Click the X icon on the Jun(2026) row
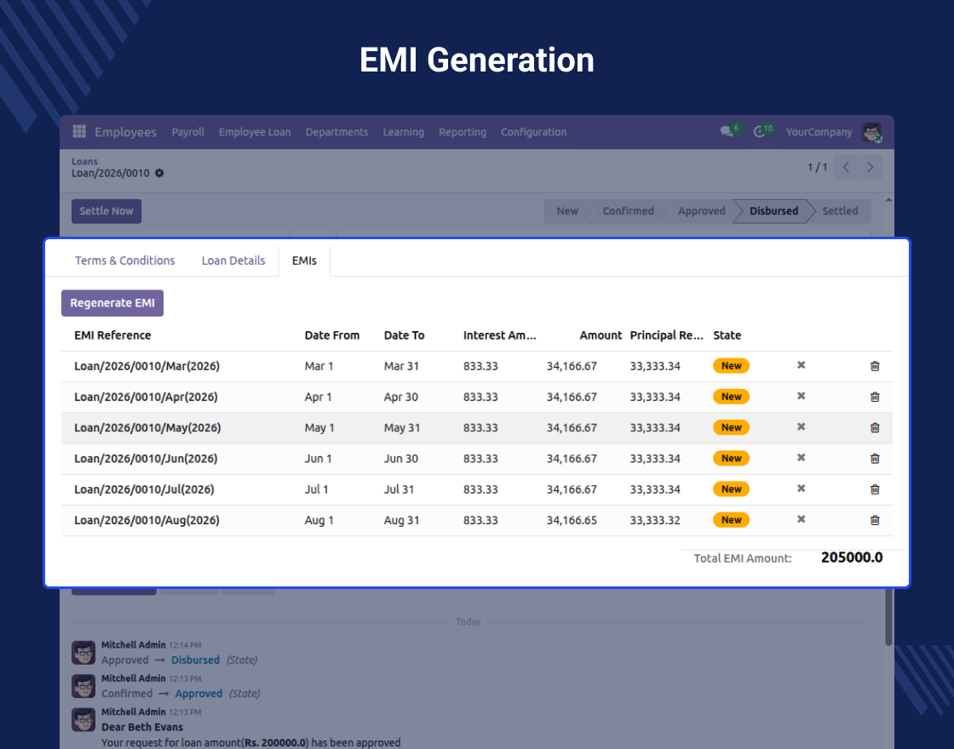This screenshot has width=954, height=749. tap(802, 457)
